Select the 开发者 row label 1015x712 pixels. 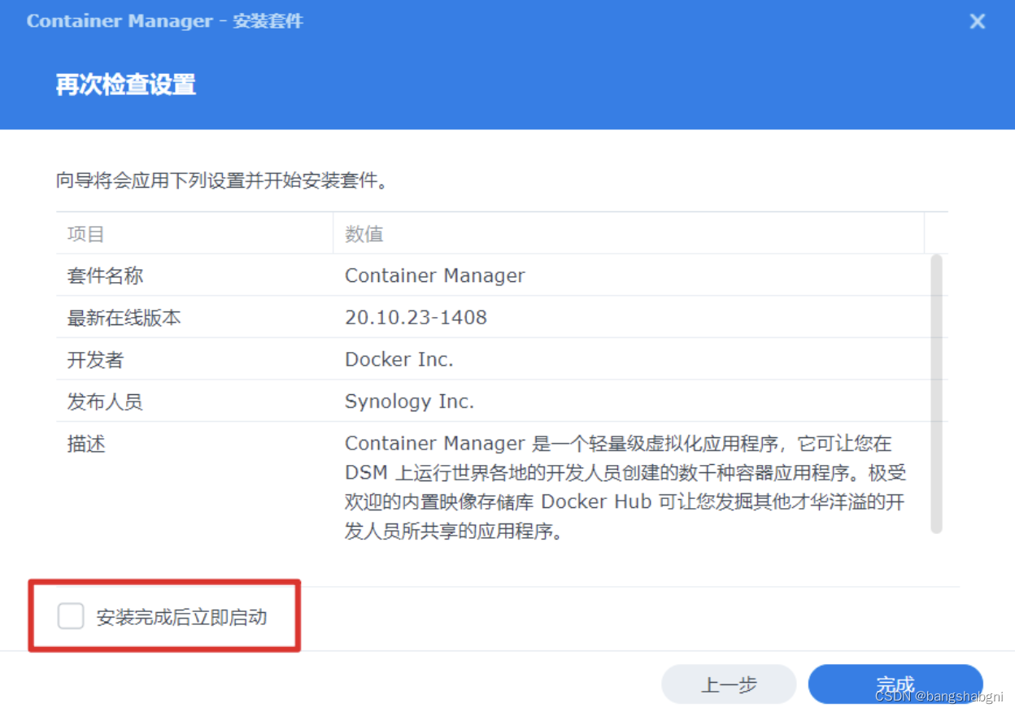[x=95, y=359]
